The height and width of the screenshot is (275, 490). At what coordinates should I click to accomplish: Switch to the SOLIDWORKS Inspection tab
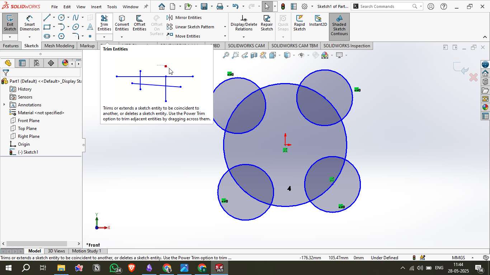pos(347,46)
